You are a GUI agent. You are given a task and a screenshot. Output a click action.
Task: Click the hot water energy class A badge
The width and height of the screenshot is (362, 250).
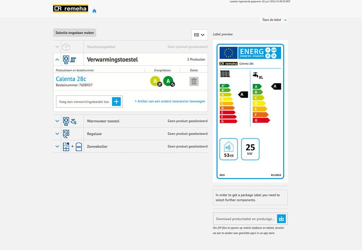(x=169, y=81)
